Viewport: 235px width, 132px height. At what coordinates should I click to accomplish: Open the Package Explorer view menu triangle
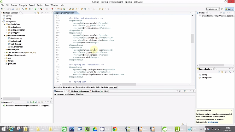point(45,13)
